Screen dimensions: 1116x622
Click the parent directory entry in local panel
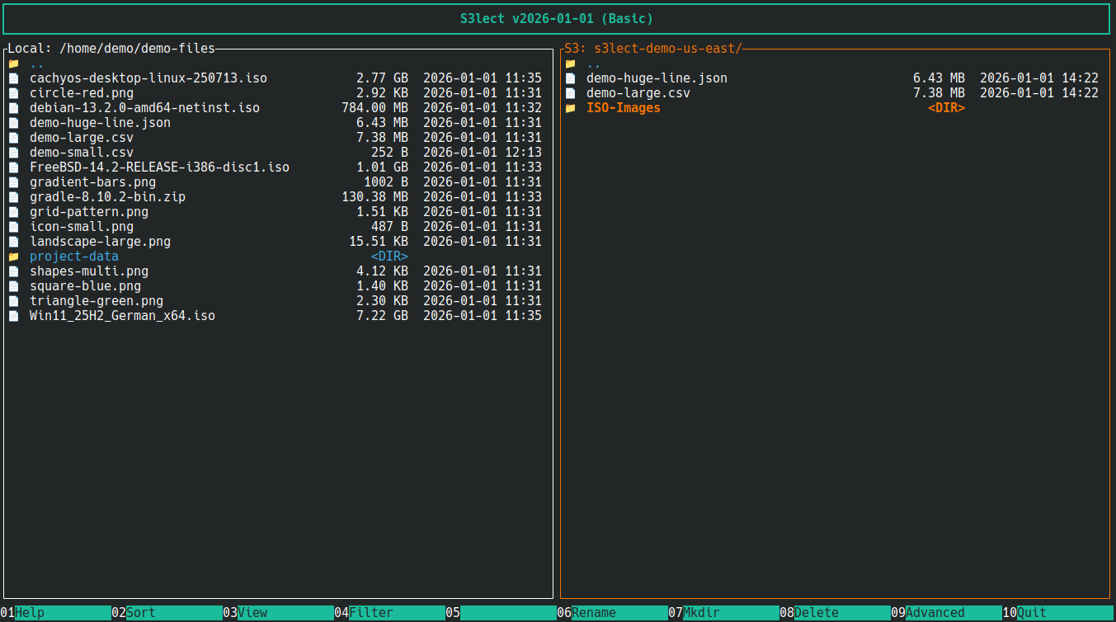coord(35,63)
